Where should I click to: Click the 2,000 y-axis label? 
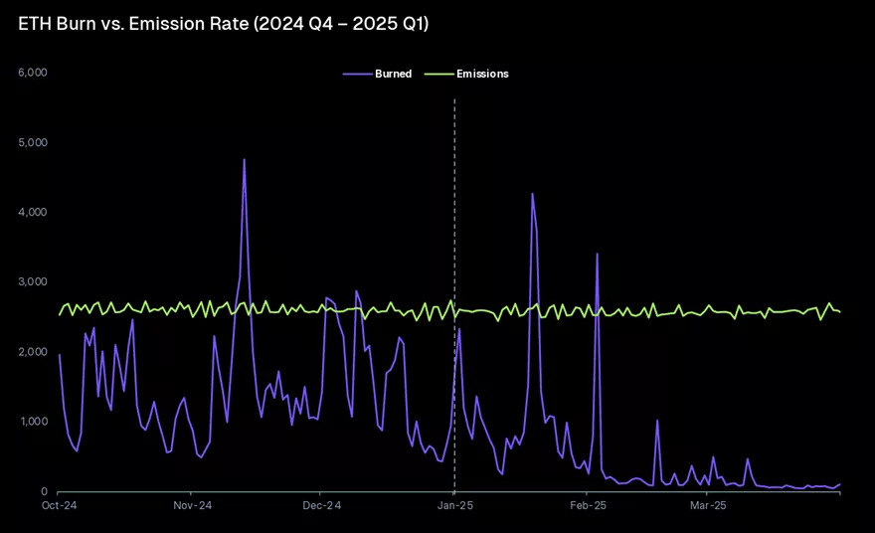(33, 352)
